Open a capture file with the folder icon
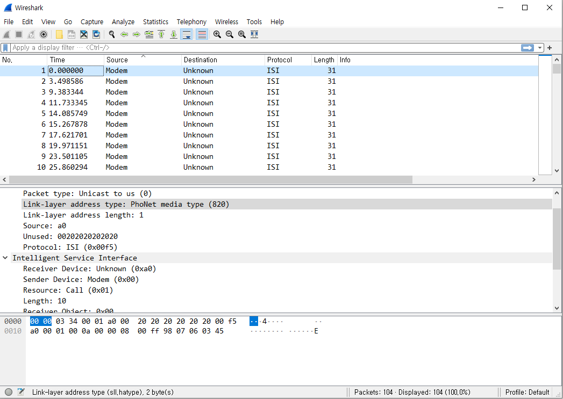 click(59, 34)
